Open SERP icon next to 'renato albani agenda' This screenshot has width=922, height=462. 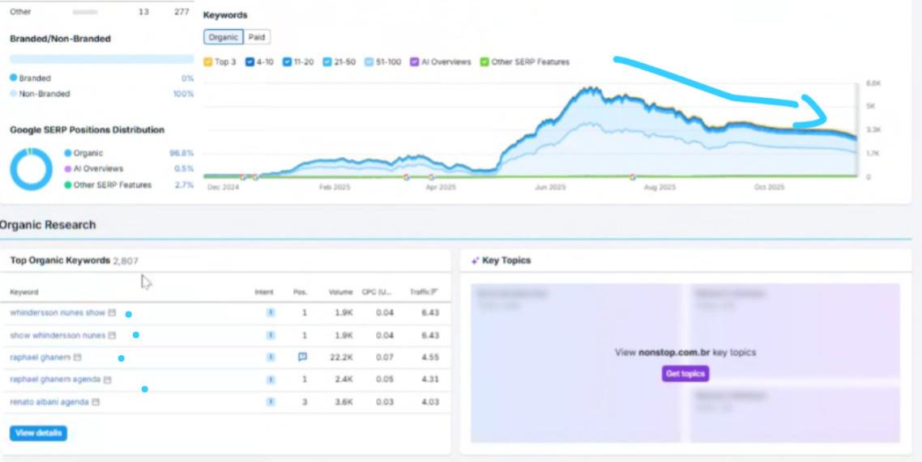coord(96,401)
